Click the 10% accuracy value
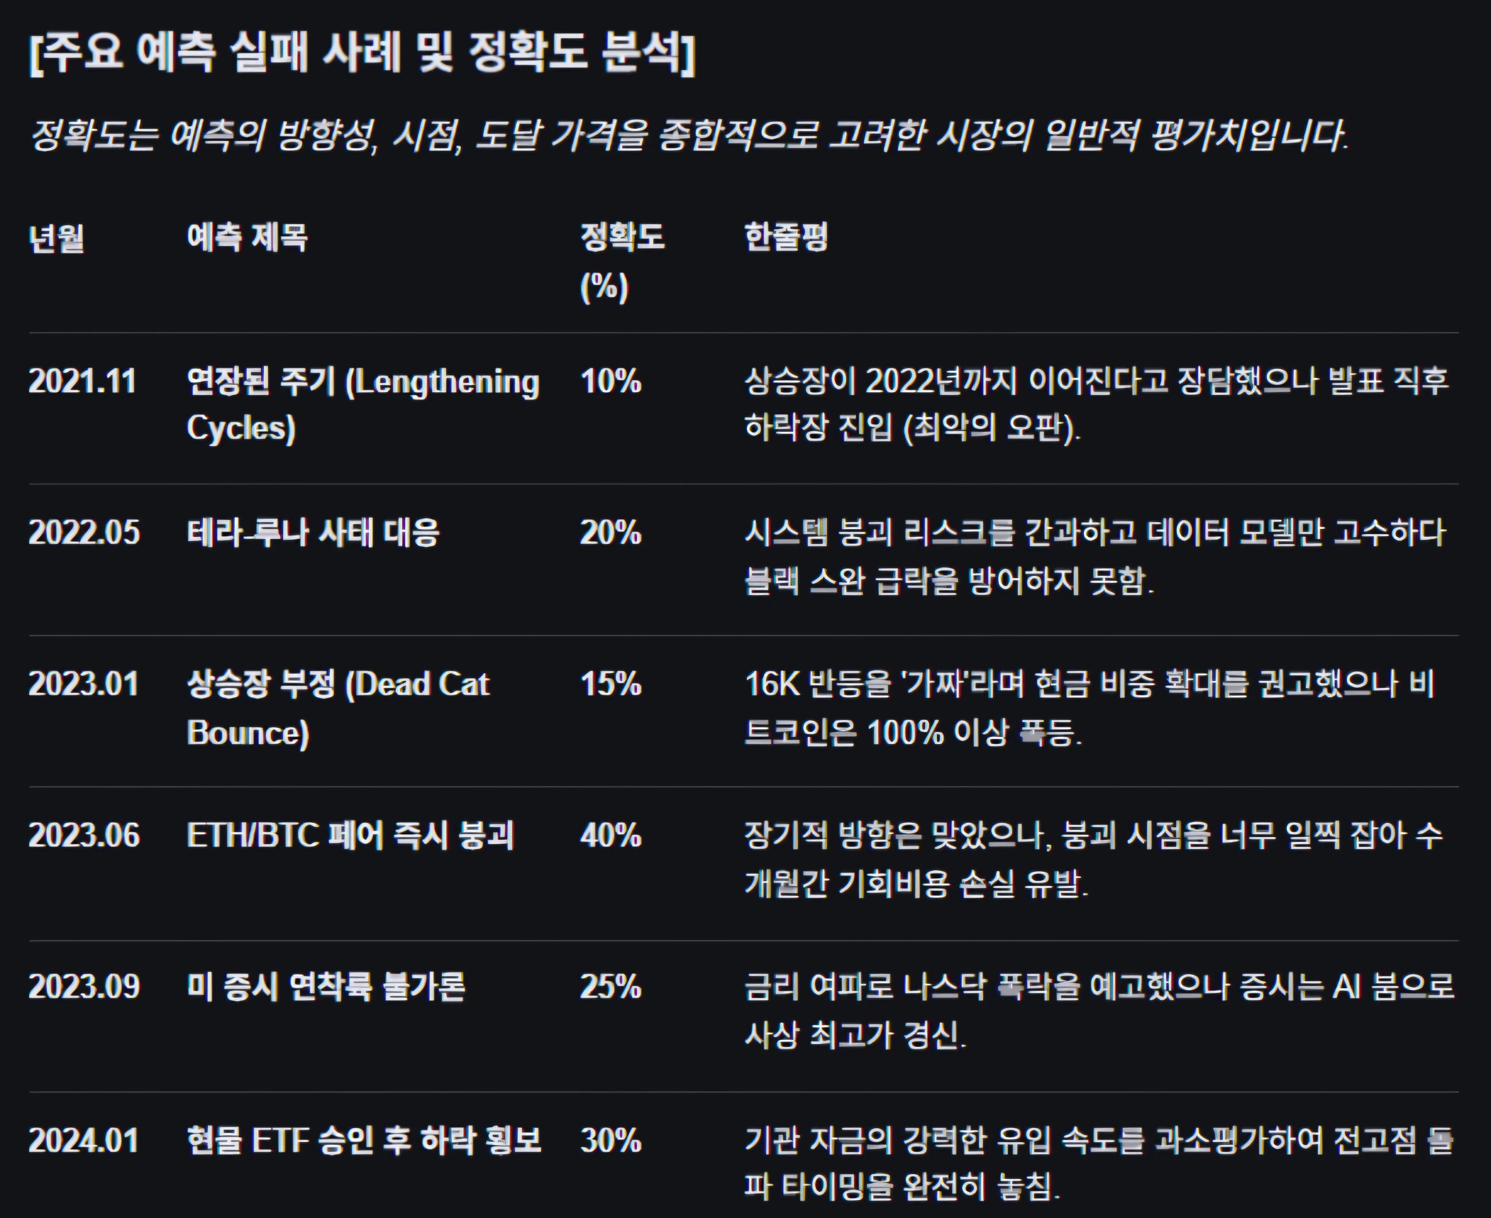1491x1218 pixels. (610, 382)
